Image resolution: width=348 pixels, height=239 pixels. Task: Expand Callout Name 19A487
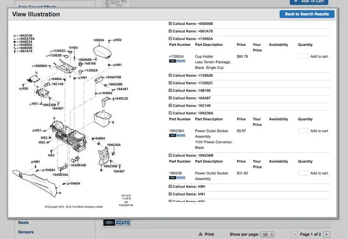pyautogui.click(x=170, y=98)
